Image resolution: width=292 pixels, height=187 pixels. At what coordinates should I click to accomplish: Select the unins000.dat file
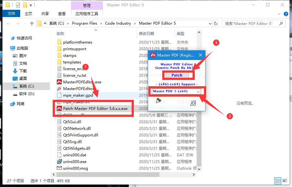[x=74, y=155]
